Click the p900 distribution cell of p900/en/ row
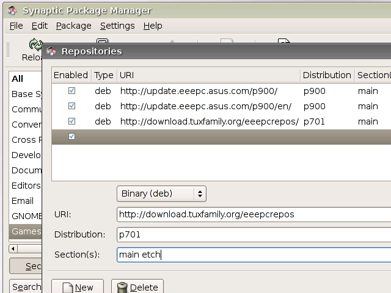This screenshot has width=391, height=293. 315,107
